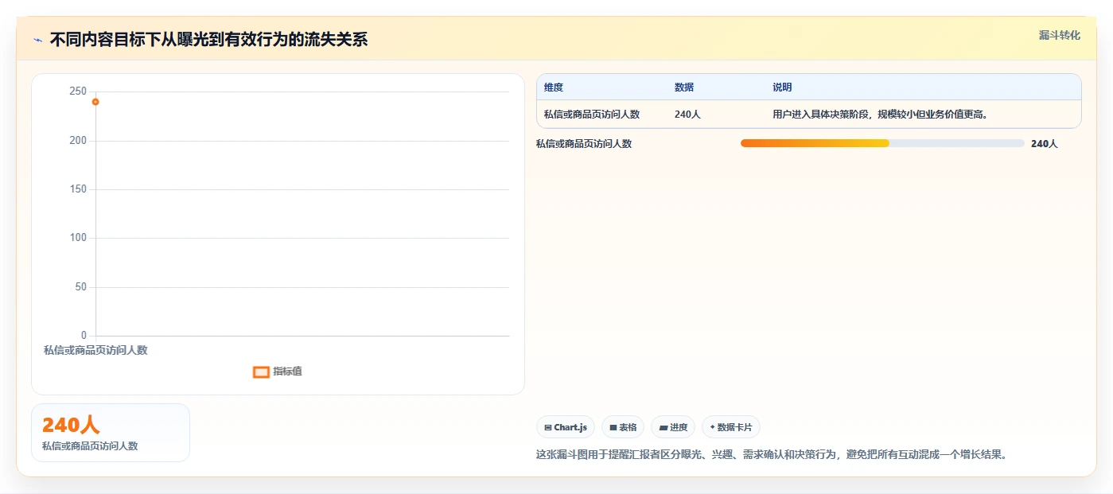The width and height of the screenshot is (1113, 494).
Task: Click the description cell 用户进入具体决策阶段
Action: [881, 115]
